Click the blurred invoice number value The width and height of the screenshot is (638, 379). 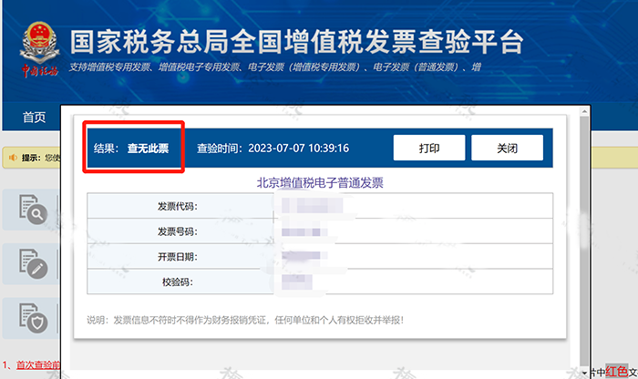[304, 231]
